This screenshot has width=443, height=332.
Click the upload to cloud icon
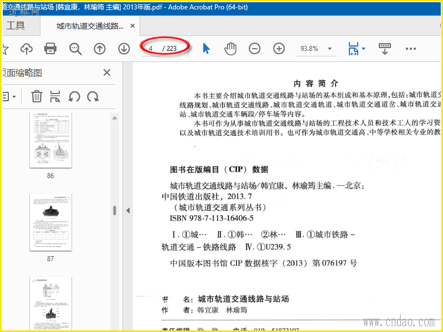coord(27,49)
